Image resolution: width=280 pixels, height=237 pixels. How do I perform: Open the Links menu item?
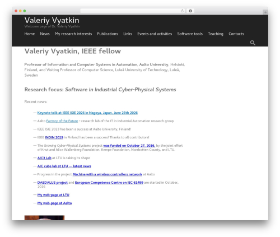pyautogui.click(x=128, y=34)
